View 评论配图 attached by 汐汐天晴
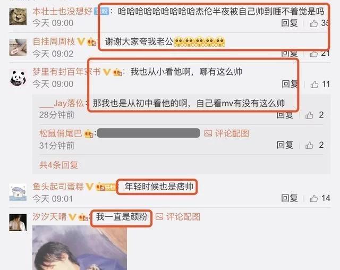This screenshot has width=340, height=270. pyautogui.click(x=178, y=217)
